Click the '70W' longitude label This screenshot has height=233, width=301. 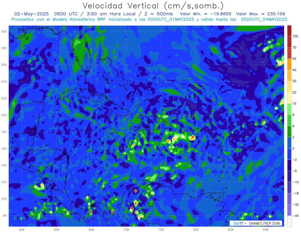click(x=161, y=230)
